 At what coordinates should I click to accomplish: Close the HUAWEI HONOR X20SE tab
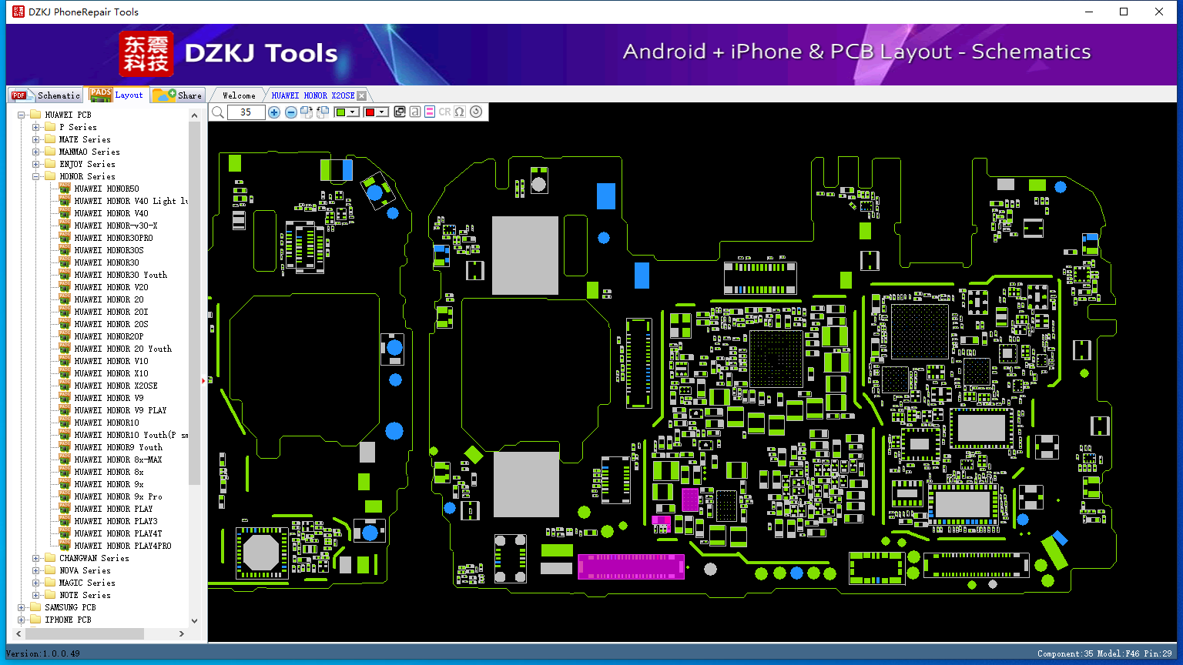point(362,95)
